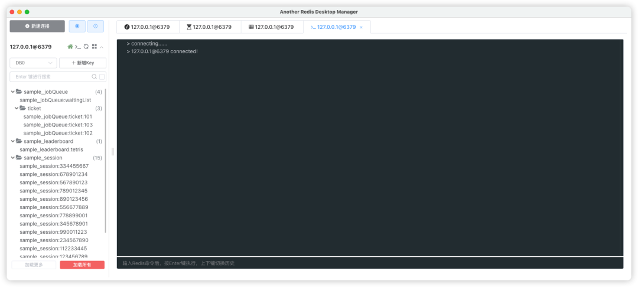Collapse the sample_session folder arrow
This screenshot has width=638, height=287.
[12, 158]
